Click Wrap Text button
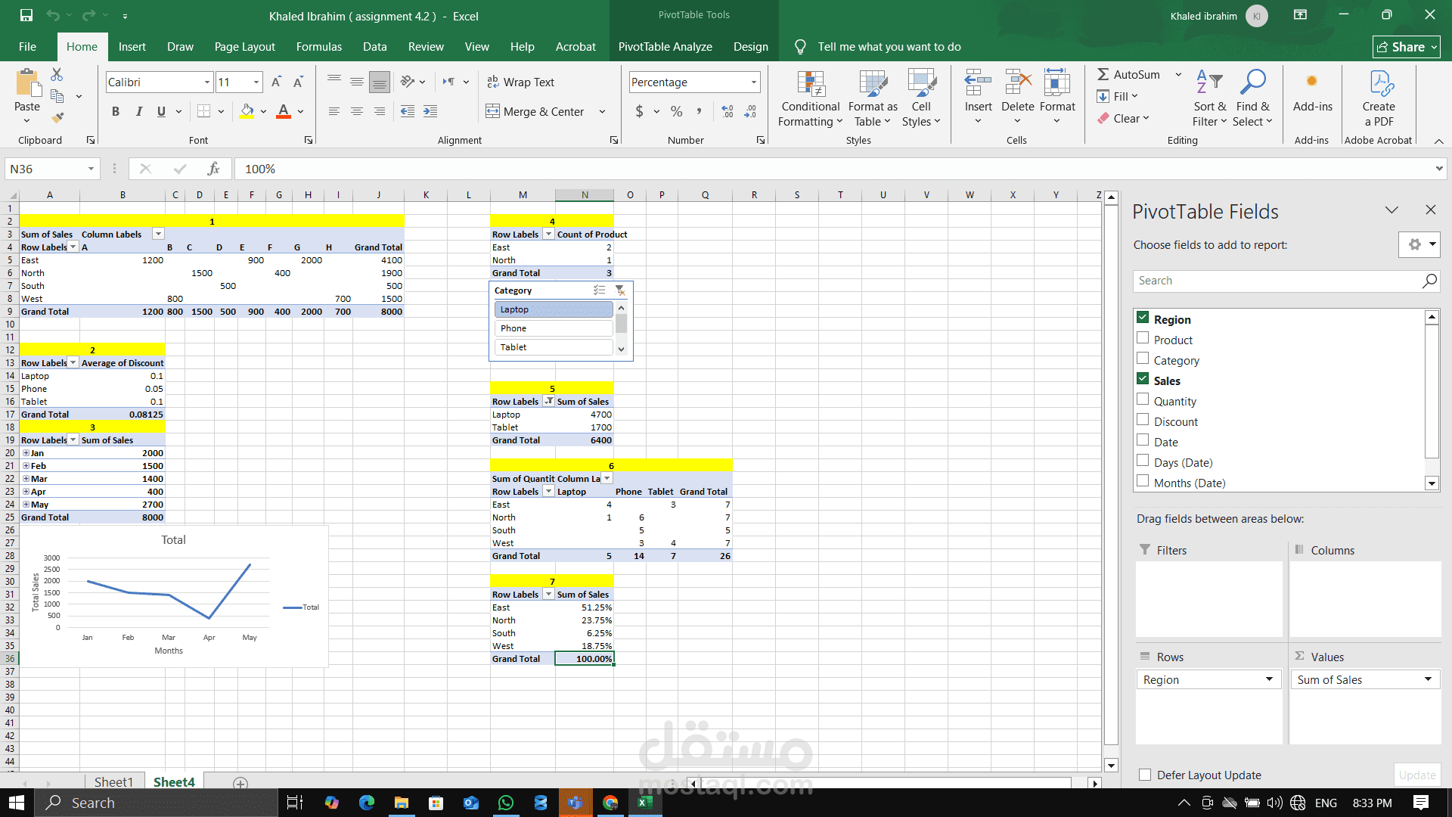Viewport: 1452px width, 817px height. pyautogui.click(x=521, y=82)
